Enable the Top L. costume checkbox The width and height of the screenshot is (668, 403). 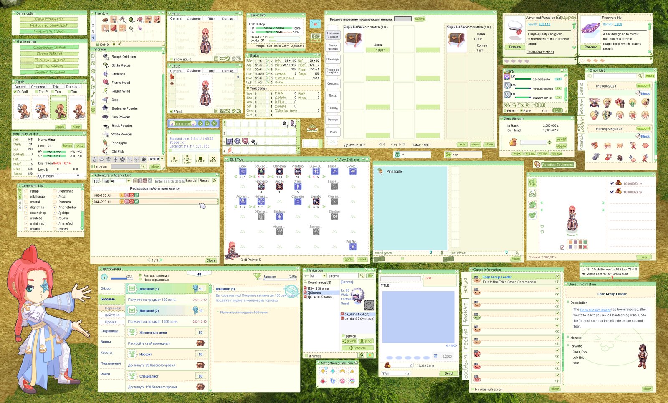click(69, 92)
